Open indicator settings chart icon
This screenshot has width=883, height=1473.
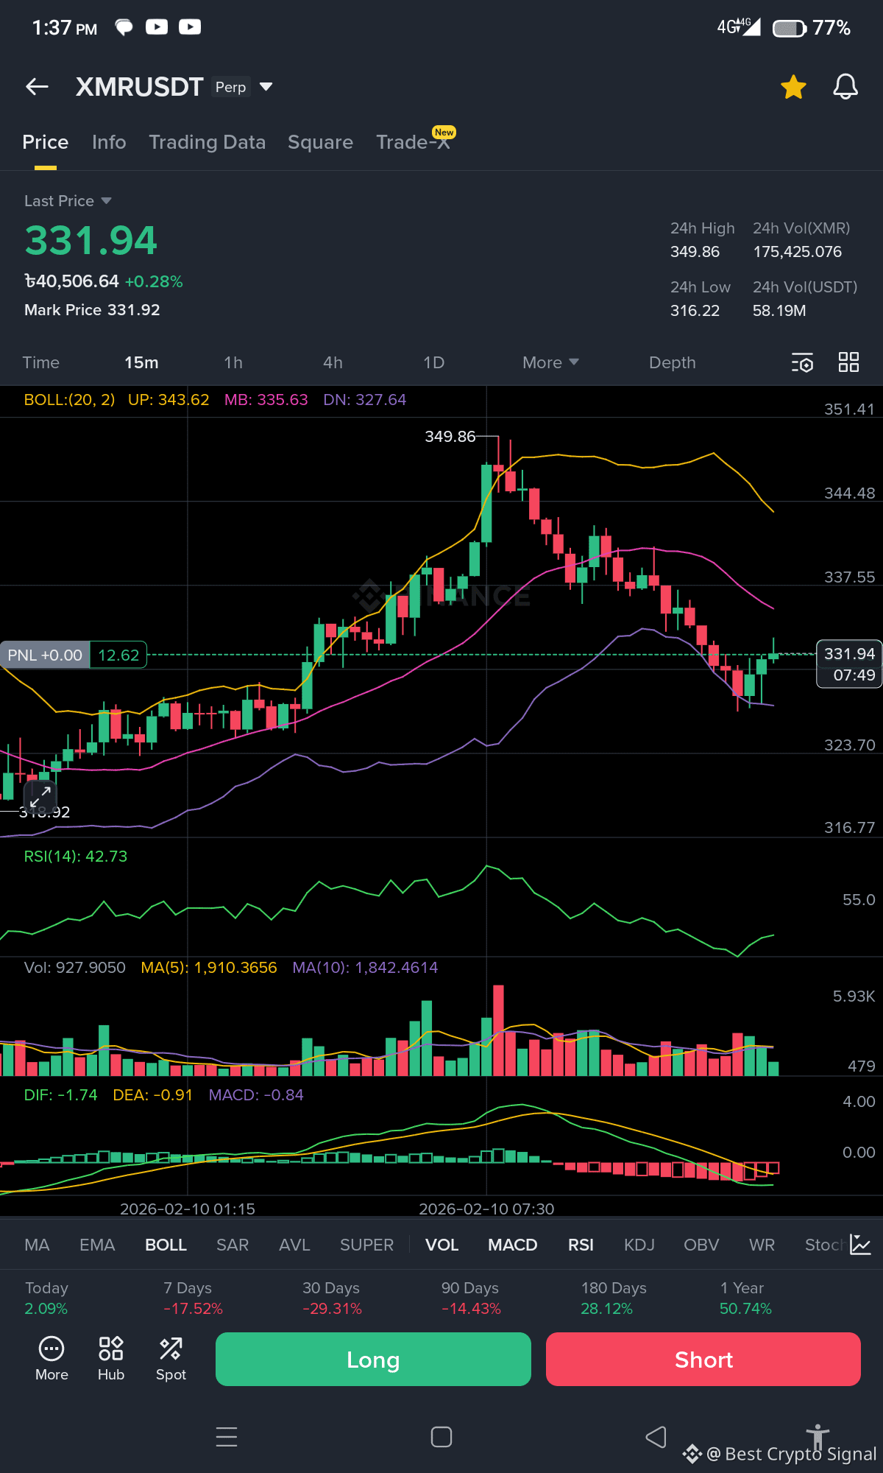[x=860, y=1245]
